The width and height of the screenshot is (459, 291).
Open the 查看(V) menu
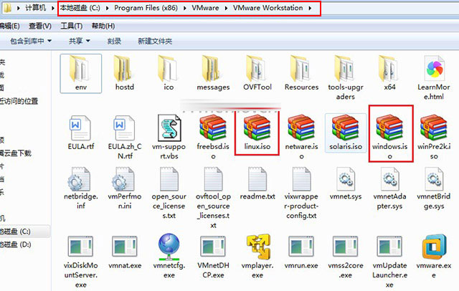point(40,26)
